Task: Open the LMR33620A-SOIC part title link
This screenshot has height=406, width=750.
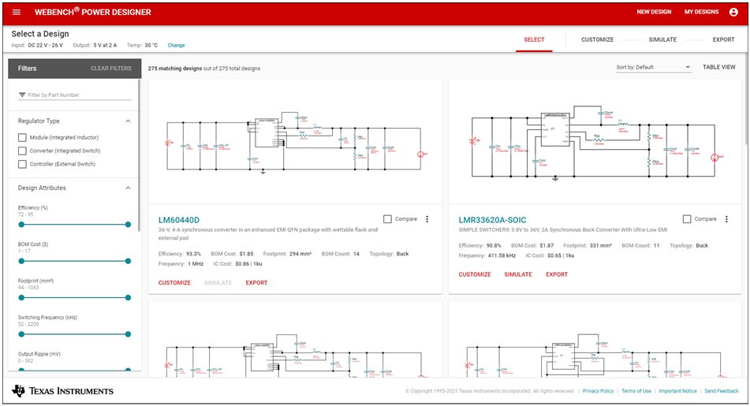Action: point(492,220)
